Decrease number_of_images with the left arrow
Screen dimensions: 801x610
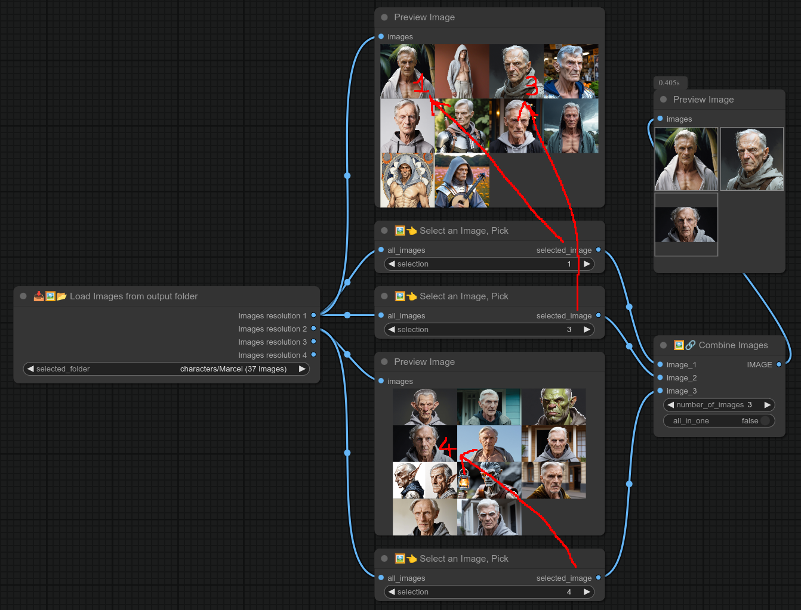[671, 405]
